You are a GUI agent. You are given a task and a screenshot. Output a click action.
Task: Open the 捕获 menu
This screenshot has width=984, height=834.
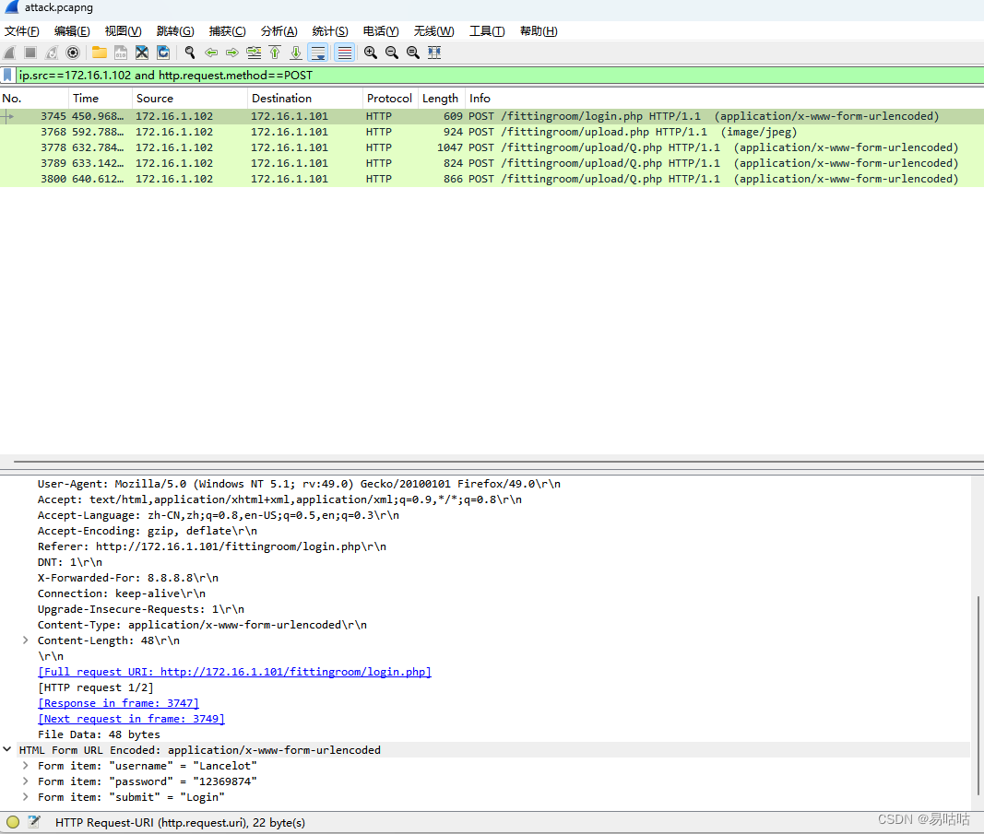tap(227, 30)
